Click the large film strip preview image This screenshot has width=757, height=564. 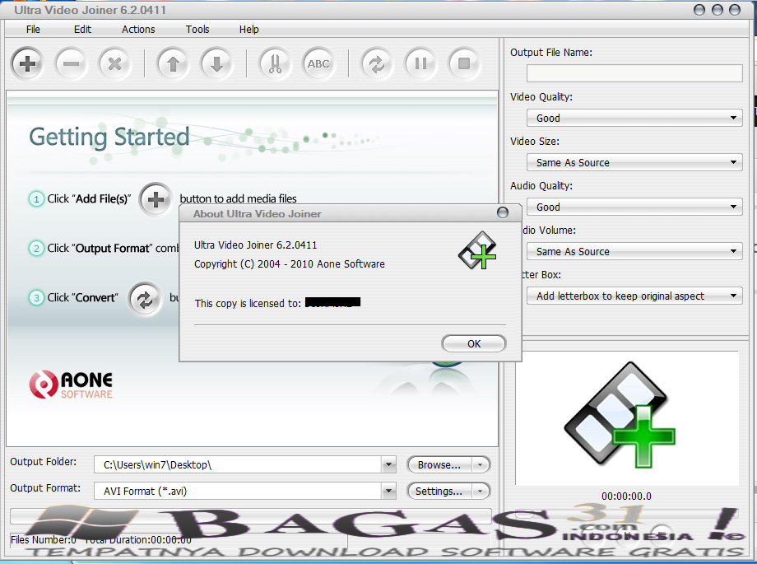[620, 414]
